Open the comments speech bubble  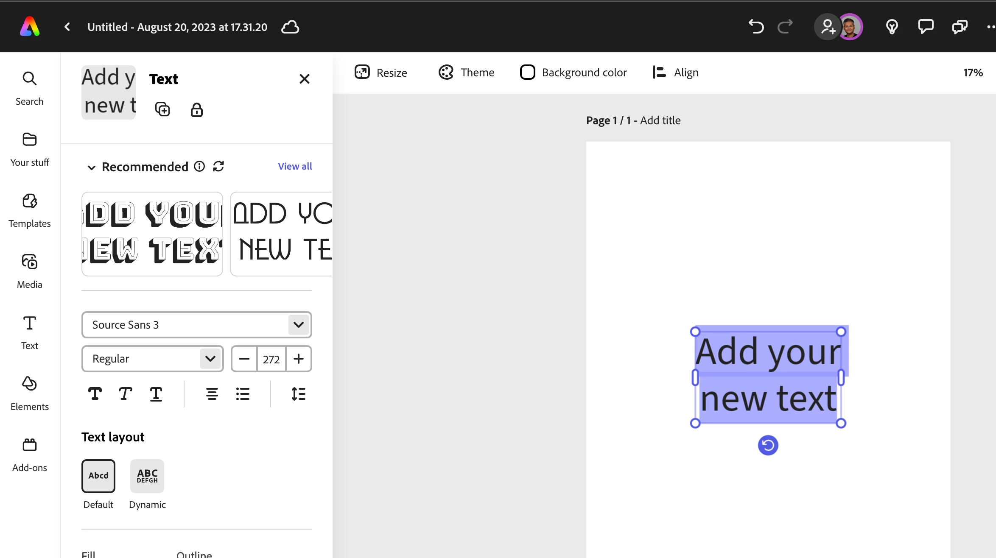coord(926,27)
